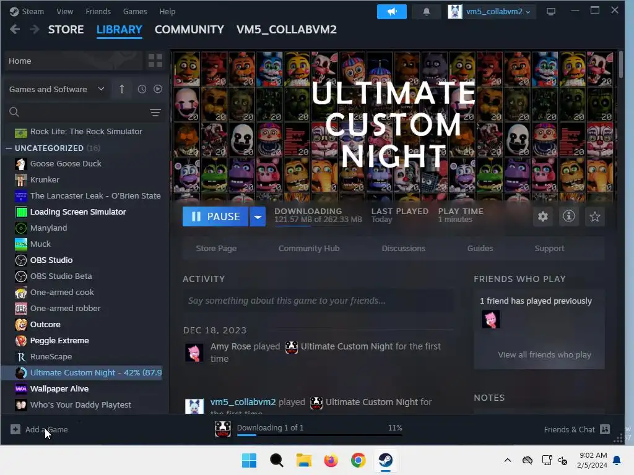Show game info circle icon

coord(569,216)
